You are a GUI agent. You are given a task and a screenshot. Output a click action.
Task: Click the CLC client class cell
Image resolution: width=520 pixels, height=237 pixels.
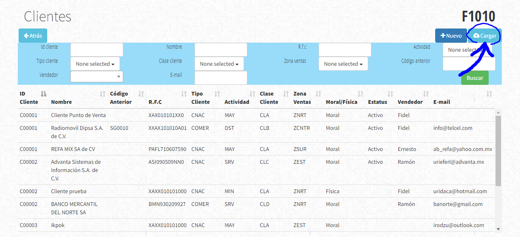pyautogui.click(x=265, y=162)
